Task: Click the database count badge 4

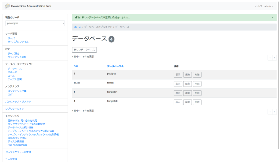Action: point(111,39)
